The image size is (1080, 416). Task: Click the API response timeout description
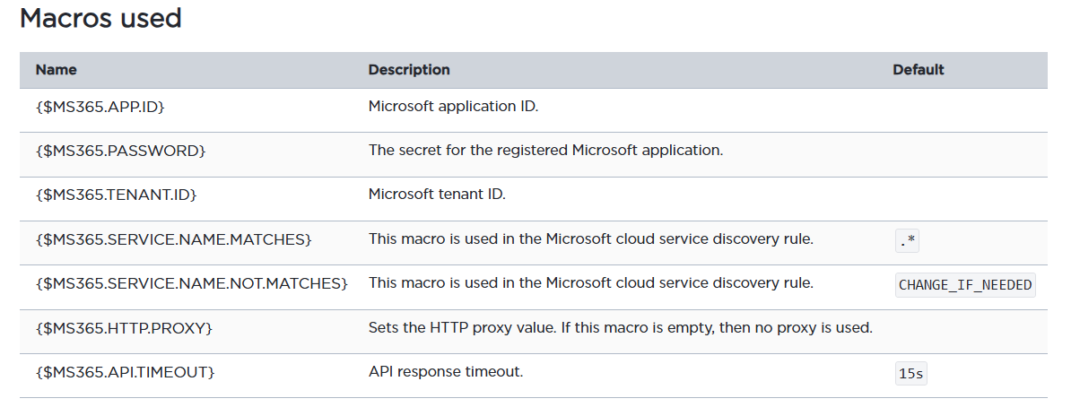point(445,371)
